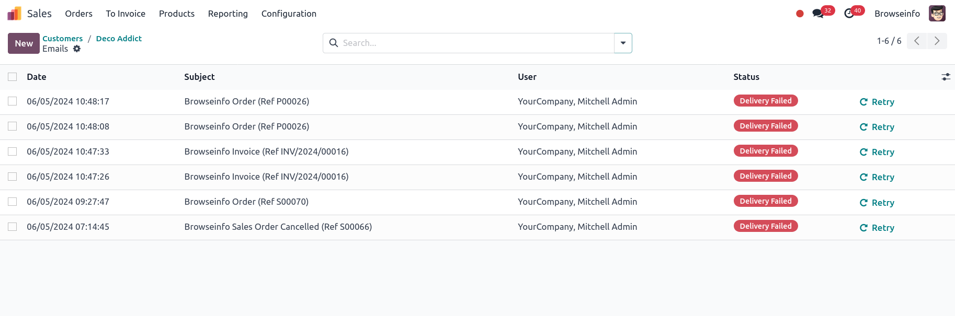955x316 pixels.
Task: Go to previous page arrow
Action: [x=917, y=41]
